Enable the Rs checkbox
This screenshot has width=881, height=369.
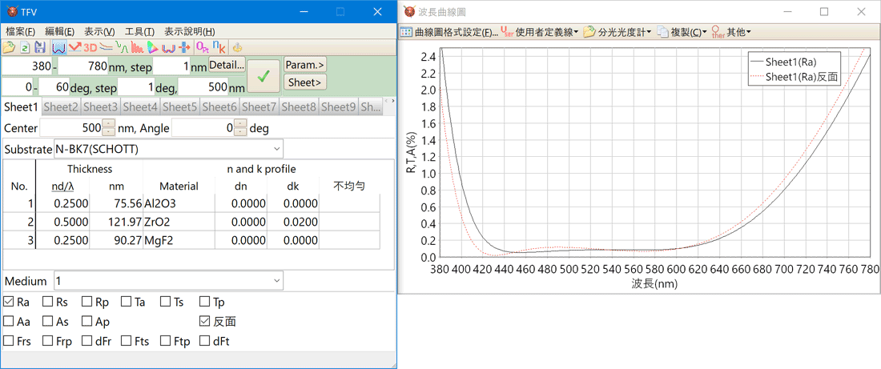[x=47, y=302]
